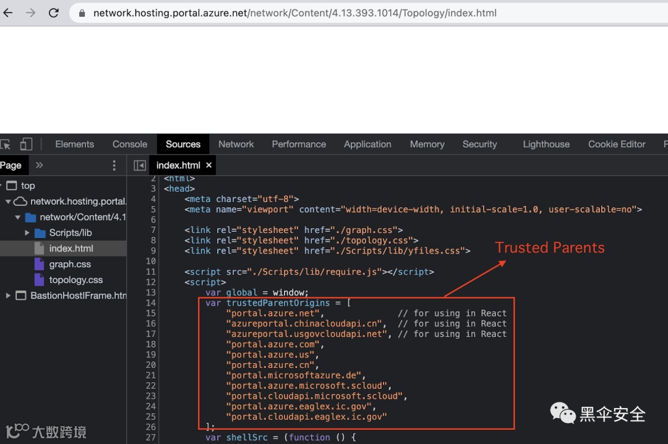
Task: Show more navigator tabs with double chevron
Action: click(40, 165)
